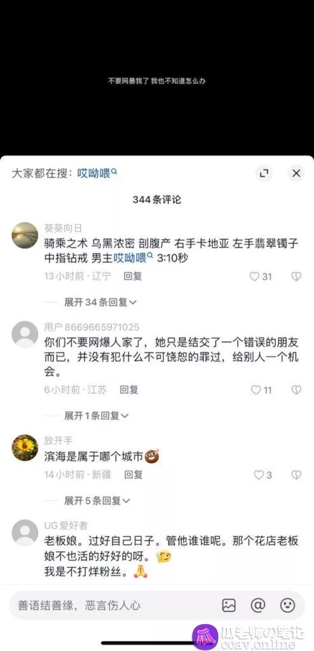Expand 1 reply under second comment
The image size is (314, 651).
pyautogui.click(x=97, y=416)
